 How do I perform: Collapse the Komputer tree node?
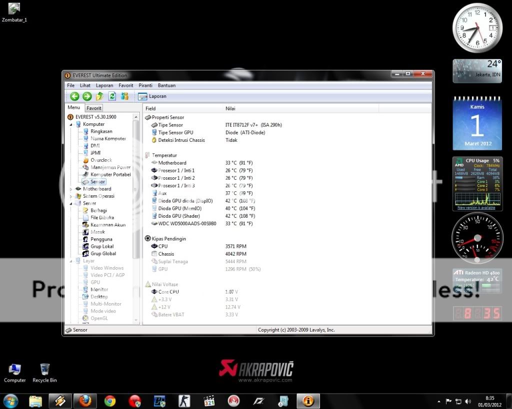(x=71, y=124)
